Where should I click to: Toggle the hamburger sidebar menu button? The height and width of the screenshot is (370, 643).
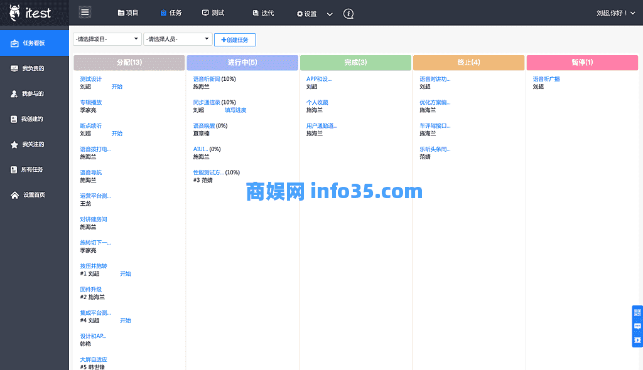[x=85, y=13]
